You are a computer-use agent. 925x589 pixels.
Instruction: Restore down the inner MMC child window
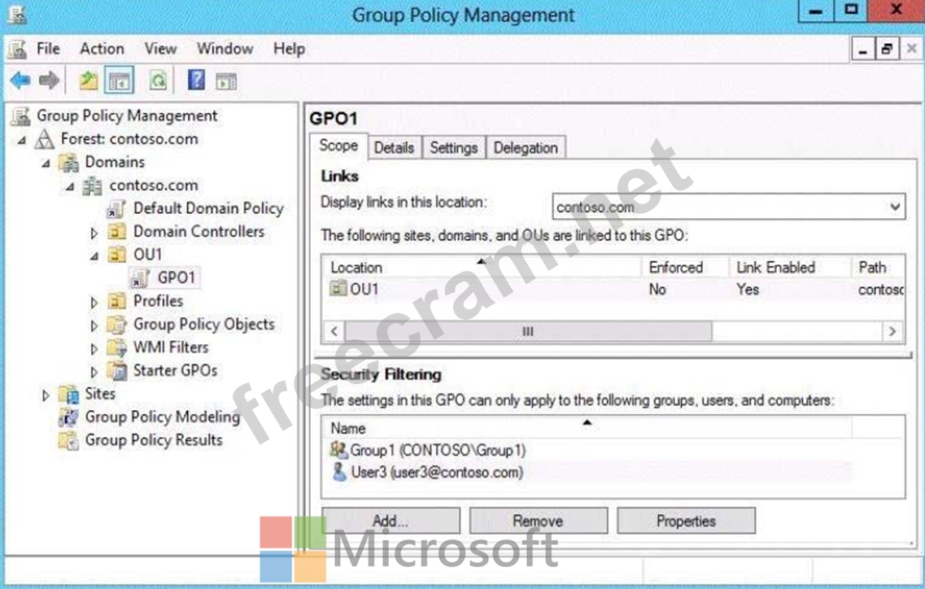[x=887, y=49]
